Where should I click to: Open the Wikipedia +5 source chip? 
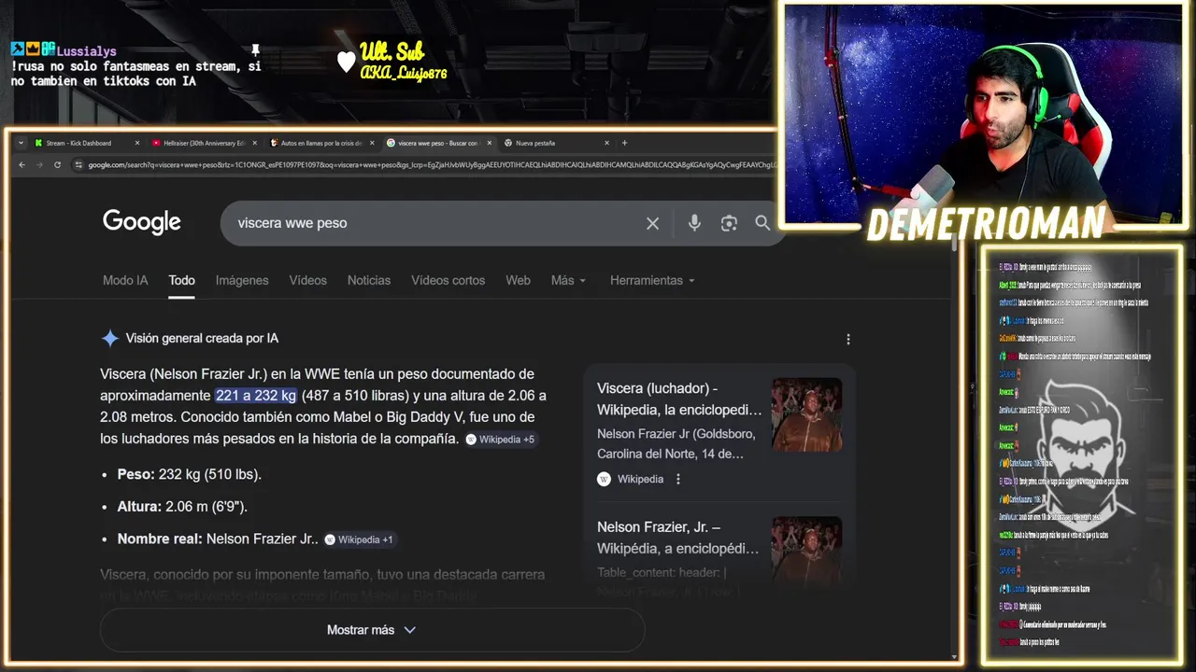click(501, 440)
